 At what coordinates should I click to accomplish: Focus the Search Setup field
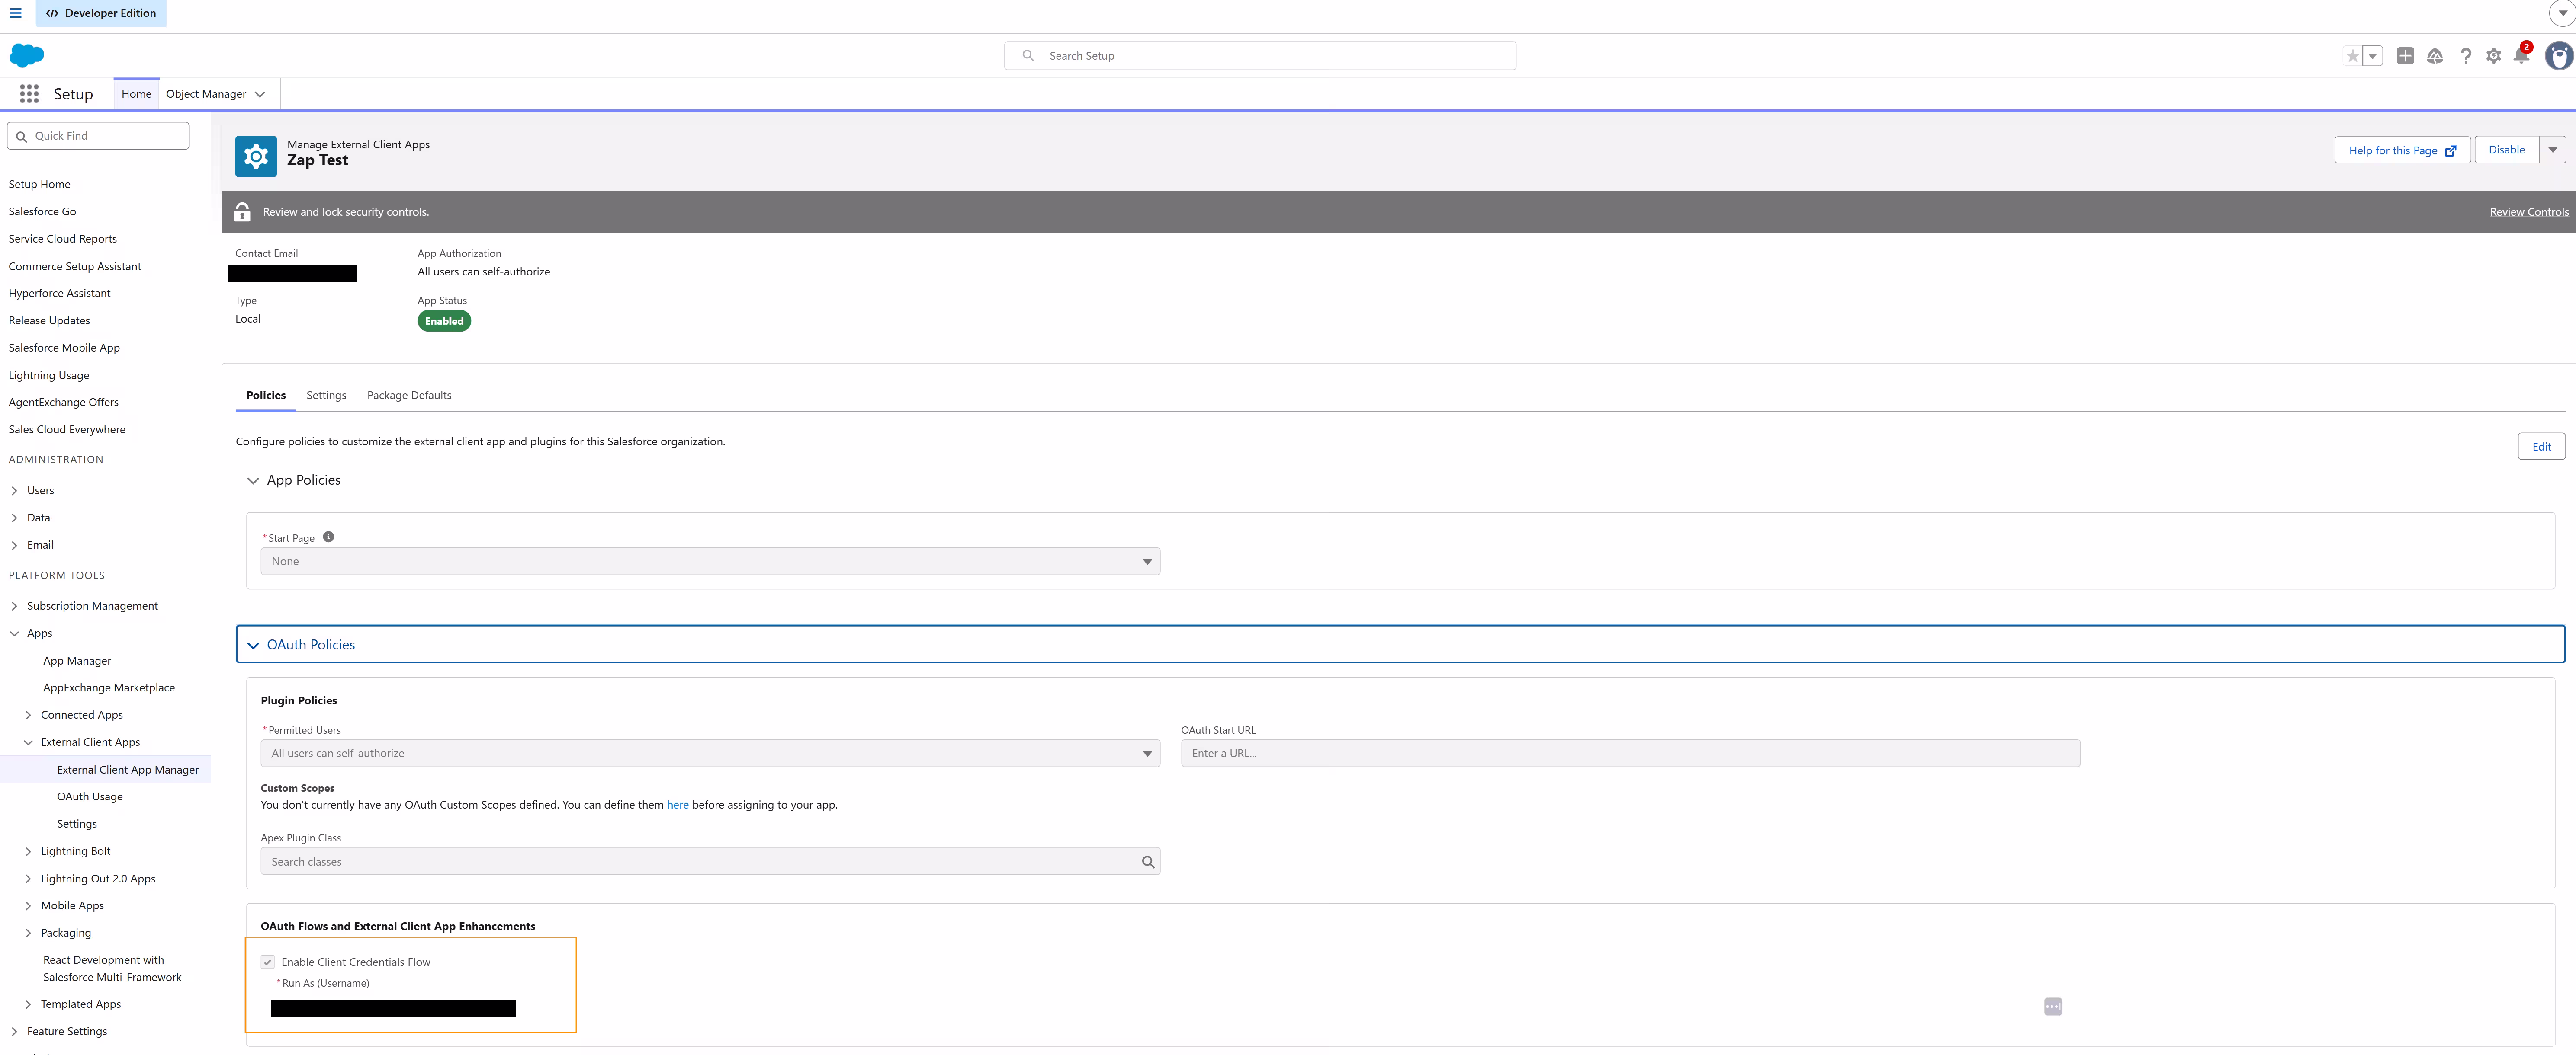[1260, 56]
